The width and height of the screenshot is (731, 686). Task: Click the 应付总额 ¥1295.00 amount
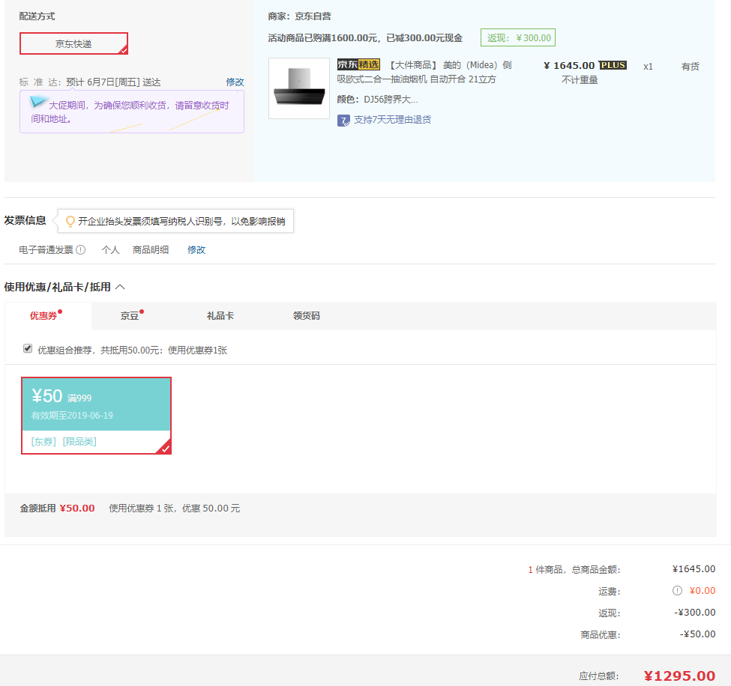pyautogui.click(x=679, y=676)
